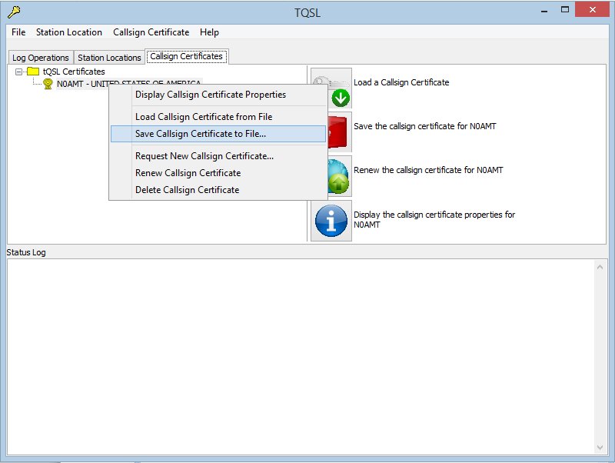615x463 pixels.
Task: Click the blue info Display properties icon
Action: tap(331, 221)
